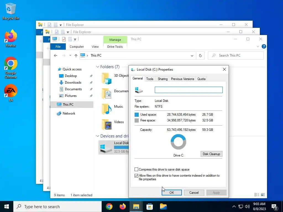
Task: Click the network tray icon
Action: (241, 206)
